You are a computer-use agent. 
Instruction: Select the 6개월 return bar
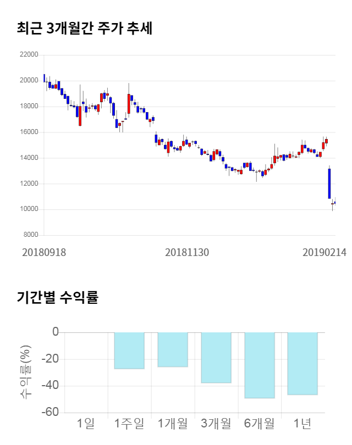point(260,365)
